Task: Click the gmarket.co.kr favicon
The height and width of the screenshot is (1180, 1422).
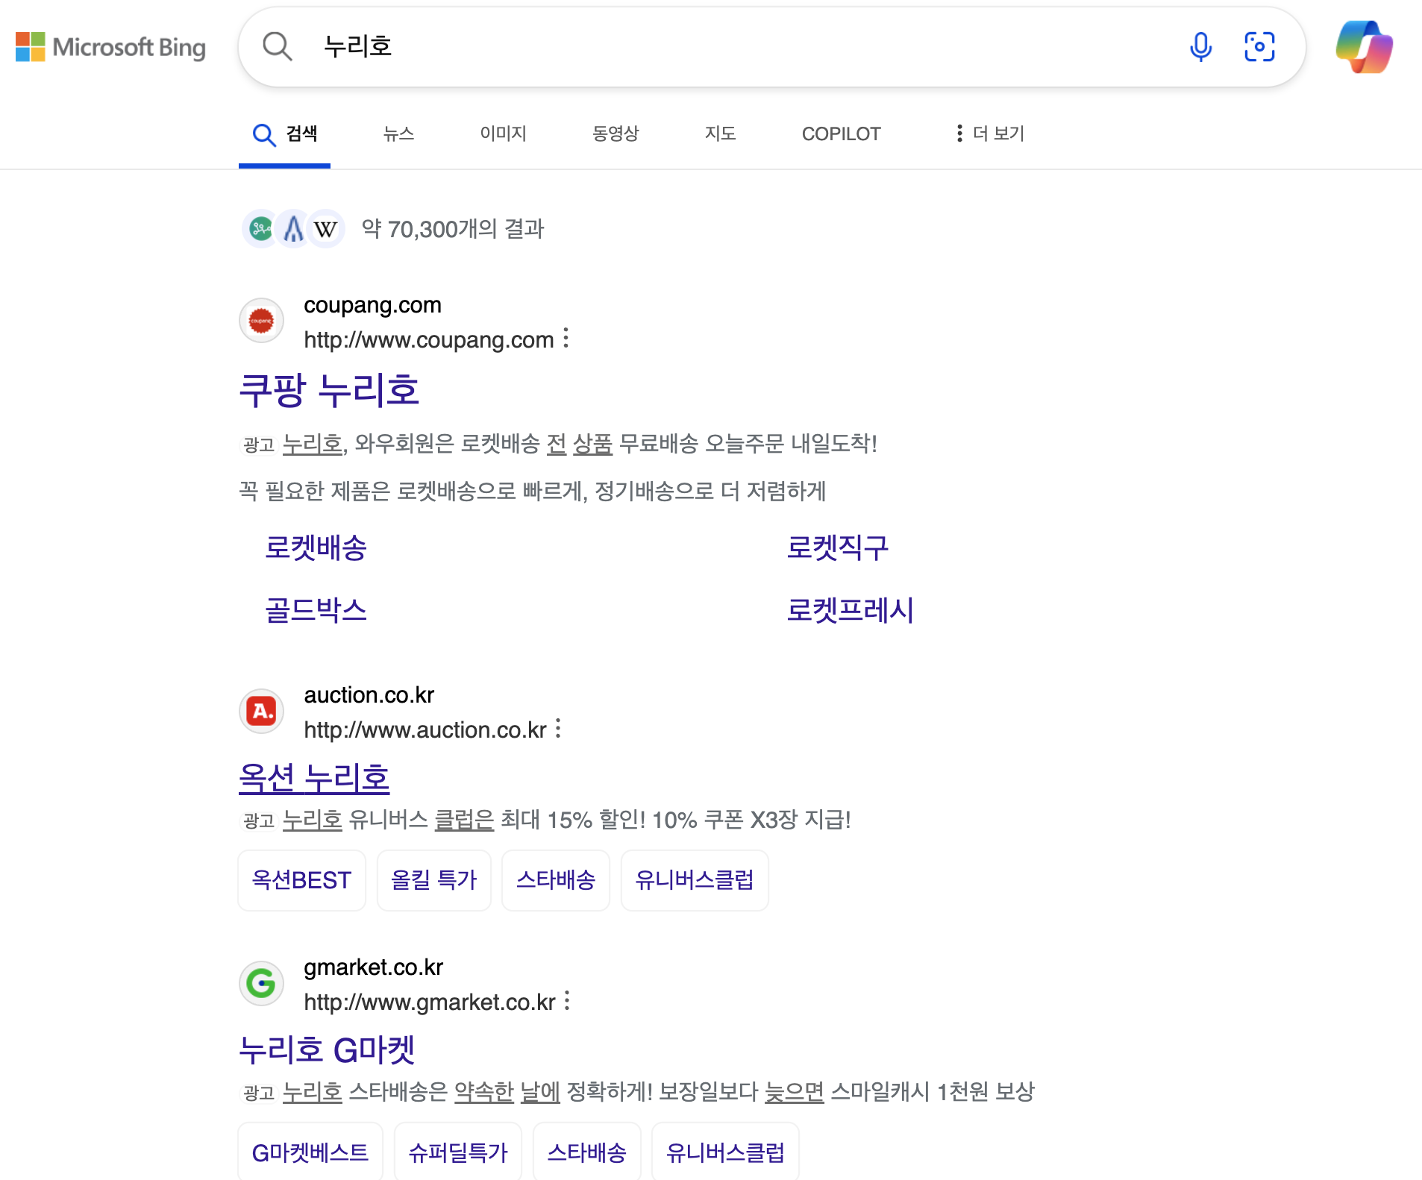Action: tap(261, 983)
